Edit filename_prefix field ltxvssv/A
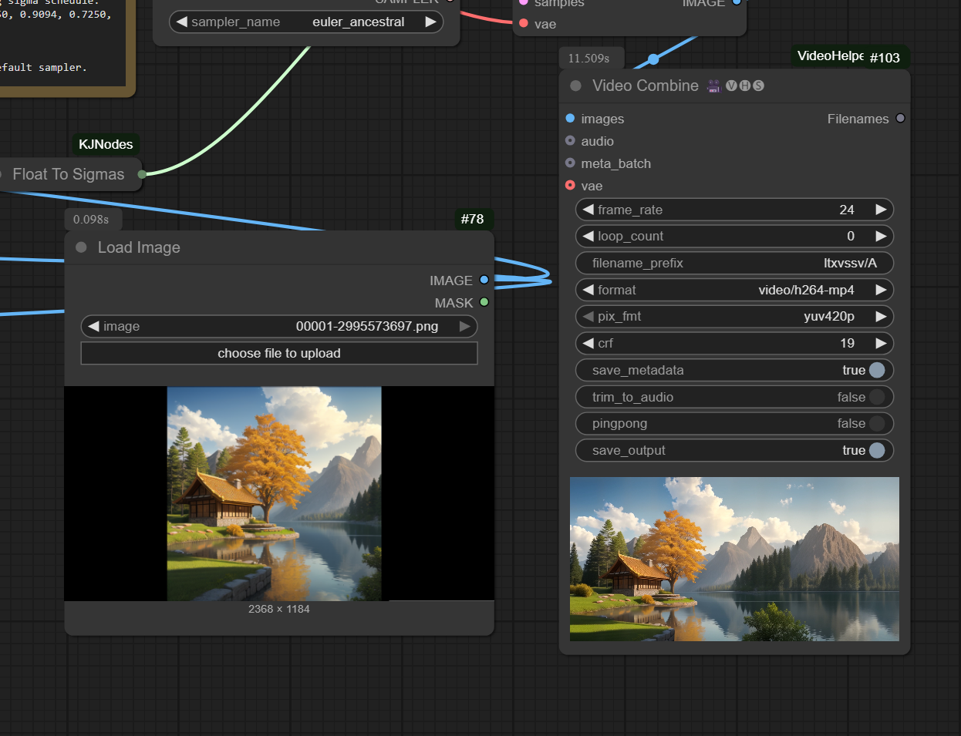The height and width of the screenshot is (736, 961). 734,263
